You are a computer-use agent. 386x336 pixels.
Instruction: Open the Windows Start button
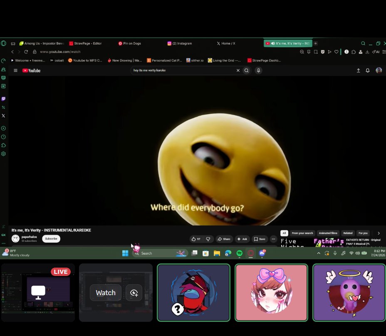coord(125,253)
